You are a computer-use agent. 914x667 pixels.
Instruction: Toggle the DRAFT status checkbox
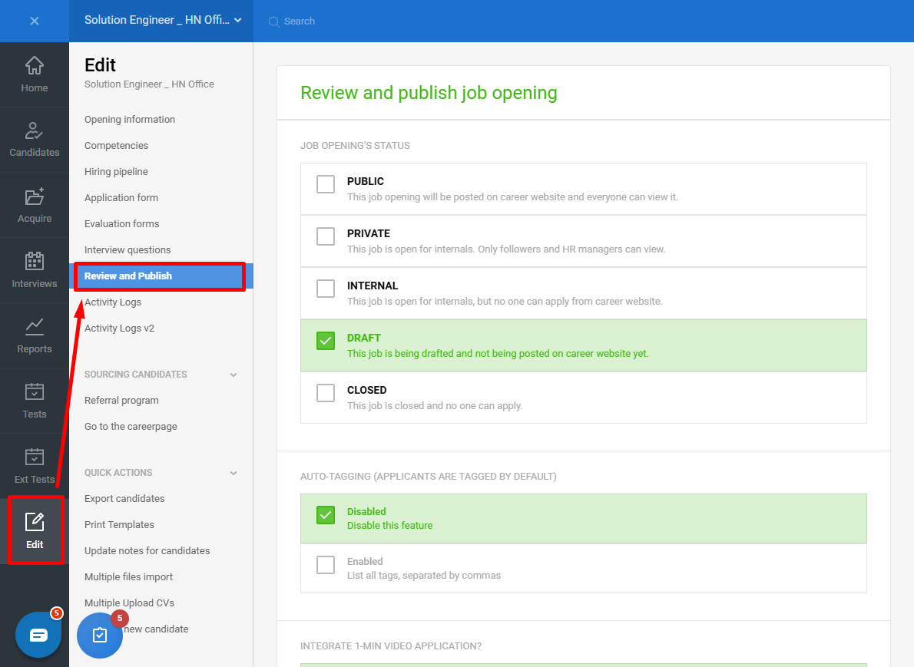[325, 341]
